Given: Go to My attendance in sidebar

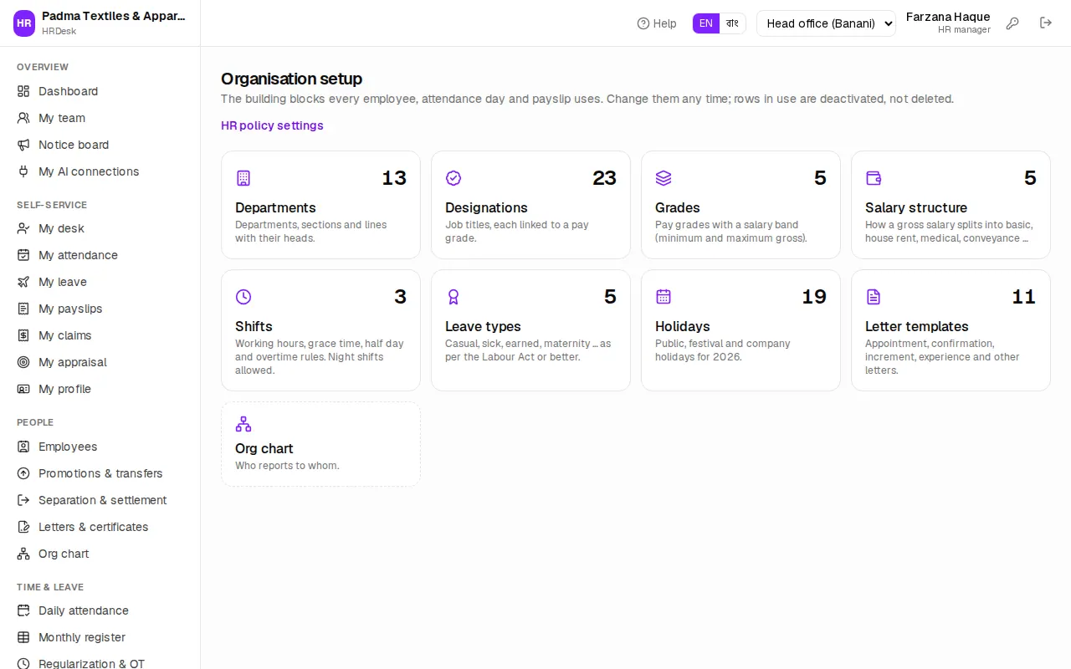Looking at the screenshot, I should (100, 255).
